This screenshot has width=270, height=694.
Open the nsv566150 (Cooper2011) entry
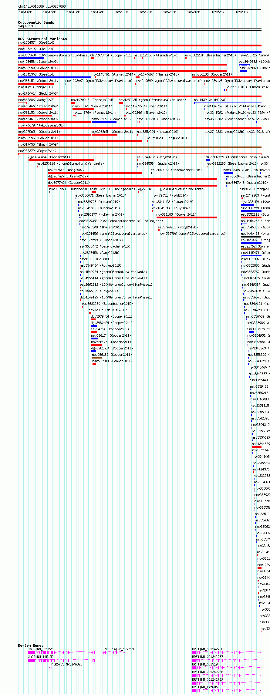click(38, 68)
